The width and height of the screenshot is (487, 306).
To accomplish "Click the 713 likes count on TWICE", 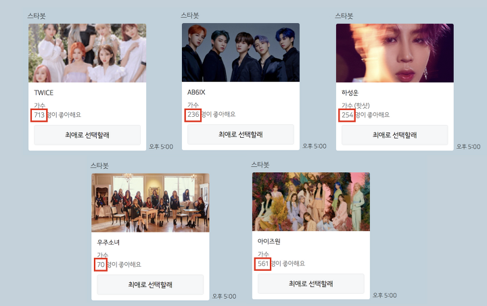I will (39, 115).
